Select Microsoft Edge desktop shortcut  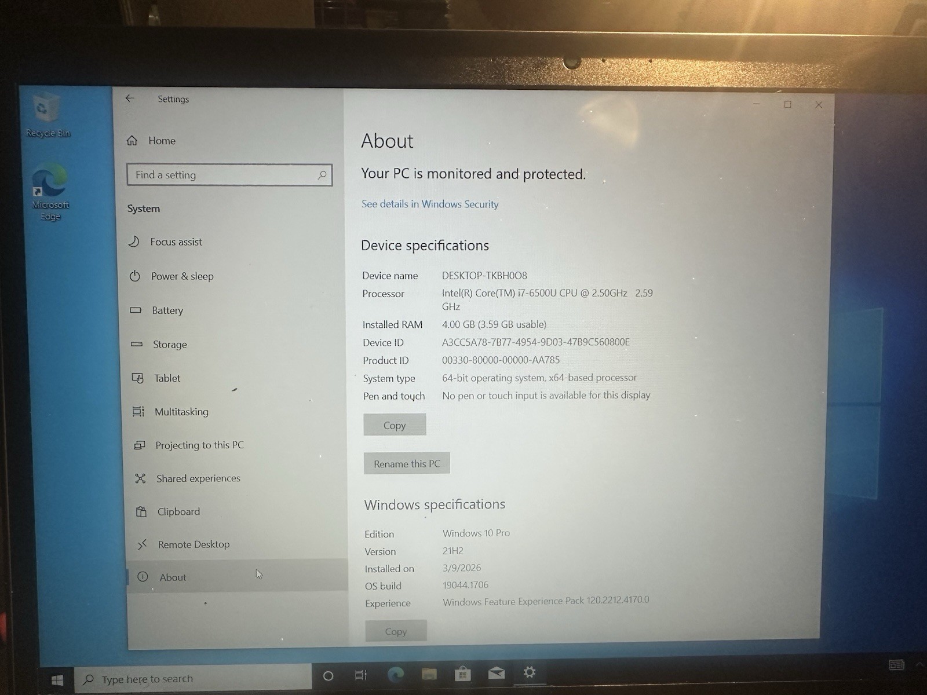point(50,192)
